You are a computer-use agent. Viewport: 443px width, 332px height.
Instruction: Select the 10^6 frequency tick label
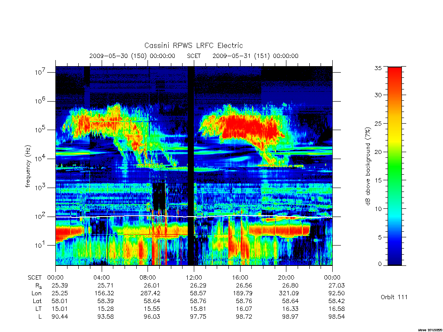pyautogui.click(x=41, y=100)
